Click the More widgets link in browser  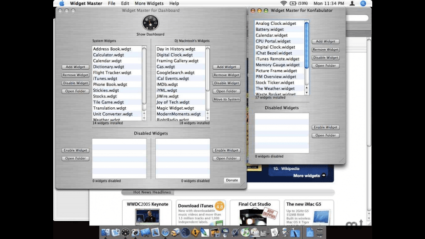pyautogui.click(x=309, y=176)
